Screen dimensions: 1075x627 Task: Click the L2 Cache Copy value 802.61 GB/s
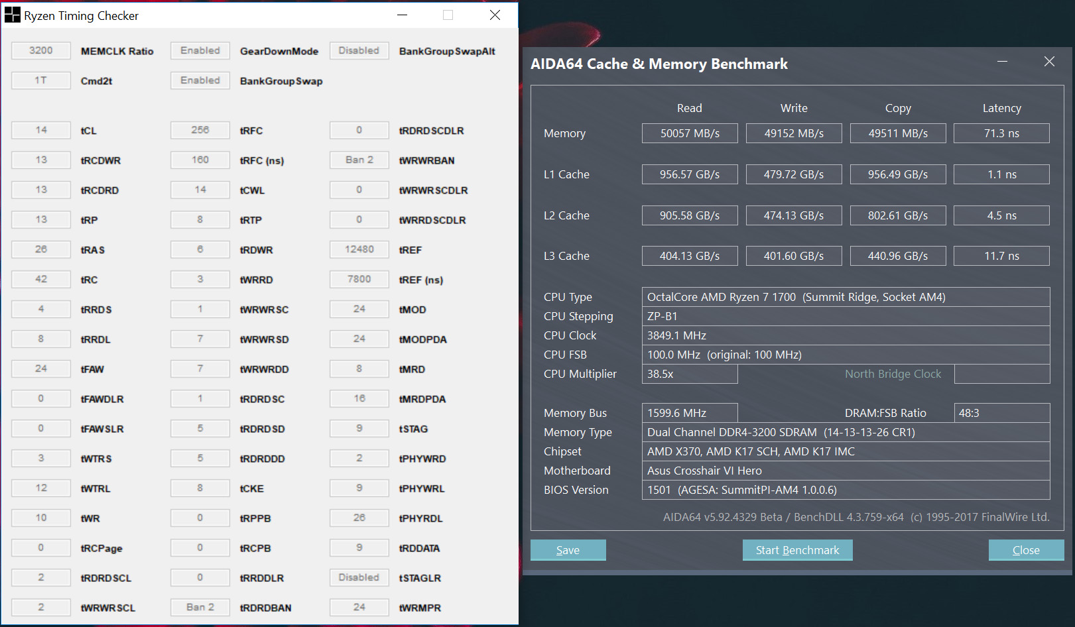[x=898, y=215]
